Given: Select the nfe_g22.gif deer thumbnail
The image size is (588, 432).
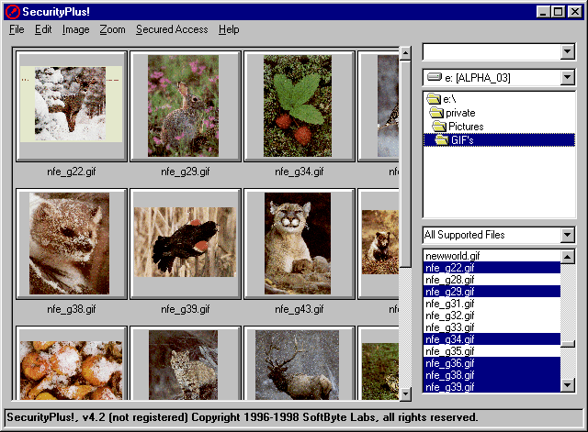Looking at the screenshot, I should [x=72, y=106].
